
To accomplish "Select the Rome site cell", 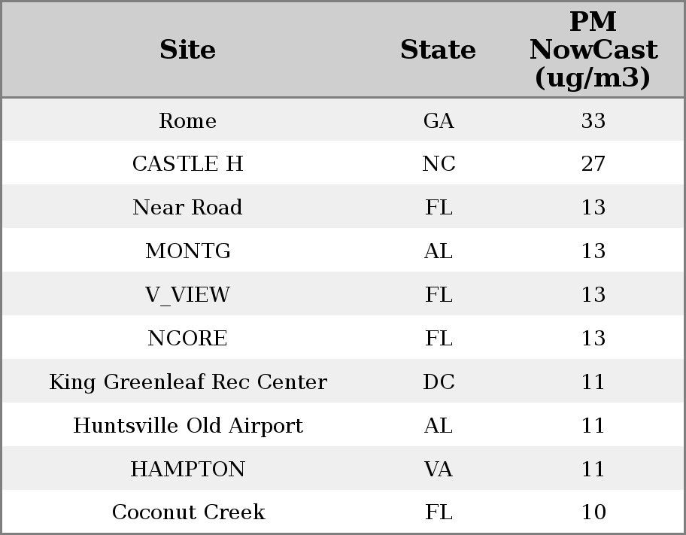I will 187,120.
